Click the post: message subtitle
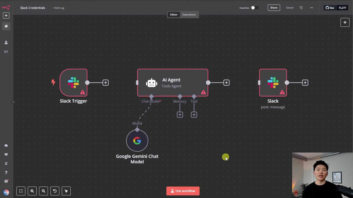The width and height of the screenshot is (353, 198). click(x=273, y=107)
